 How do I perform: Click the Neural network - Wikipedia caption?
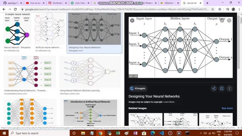17,48
